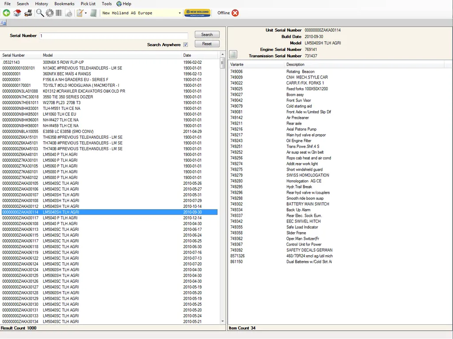Click the Result Count 1000 status text
453x339 pixels.
(19, 328)
